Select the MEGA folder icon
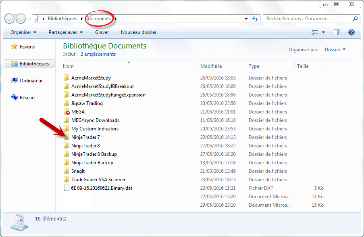 click(67, 112)
